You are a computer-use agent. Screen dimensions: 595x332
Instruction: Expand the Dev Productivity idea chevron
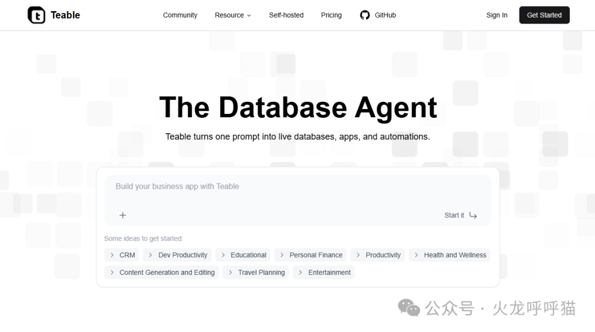click(150, 255)
